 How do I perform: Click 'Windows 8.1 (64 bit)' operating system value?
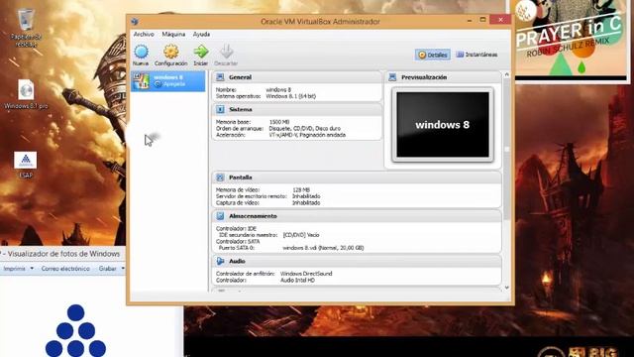290,96
